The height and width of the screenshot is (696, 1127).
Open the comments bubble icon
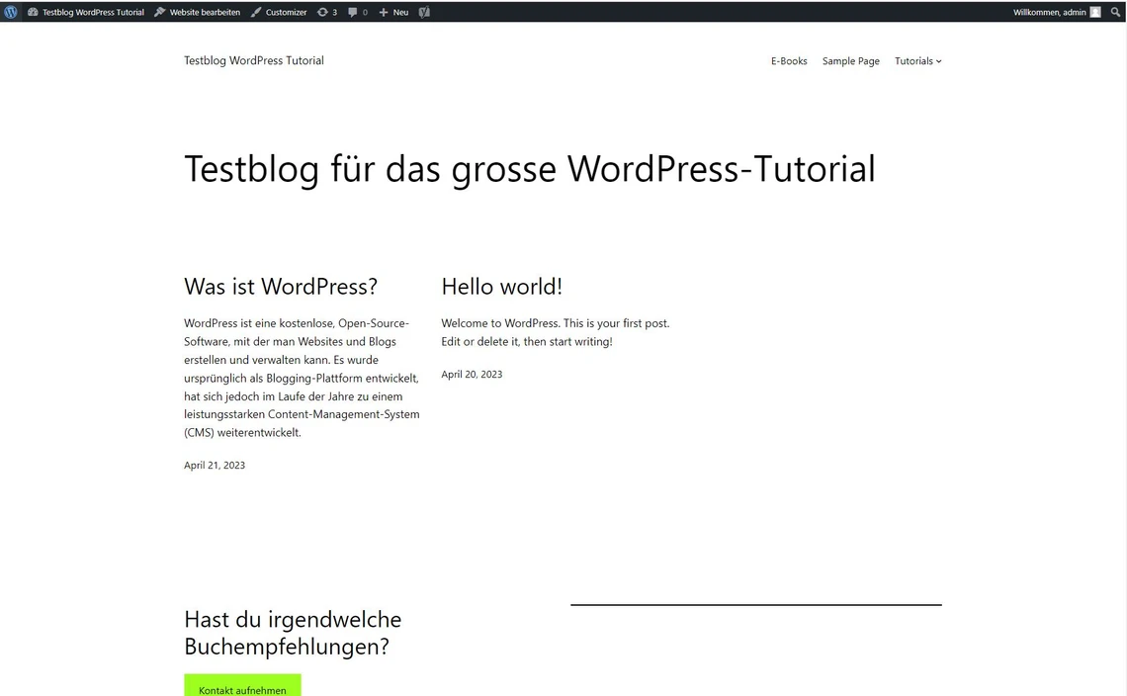[357, 12]
